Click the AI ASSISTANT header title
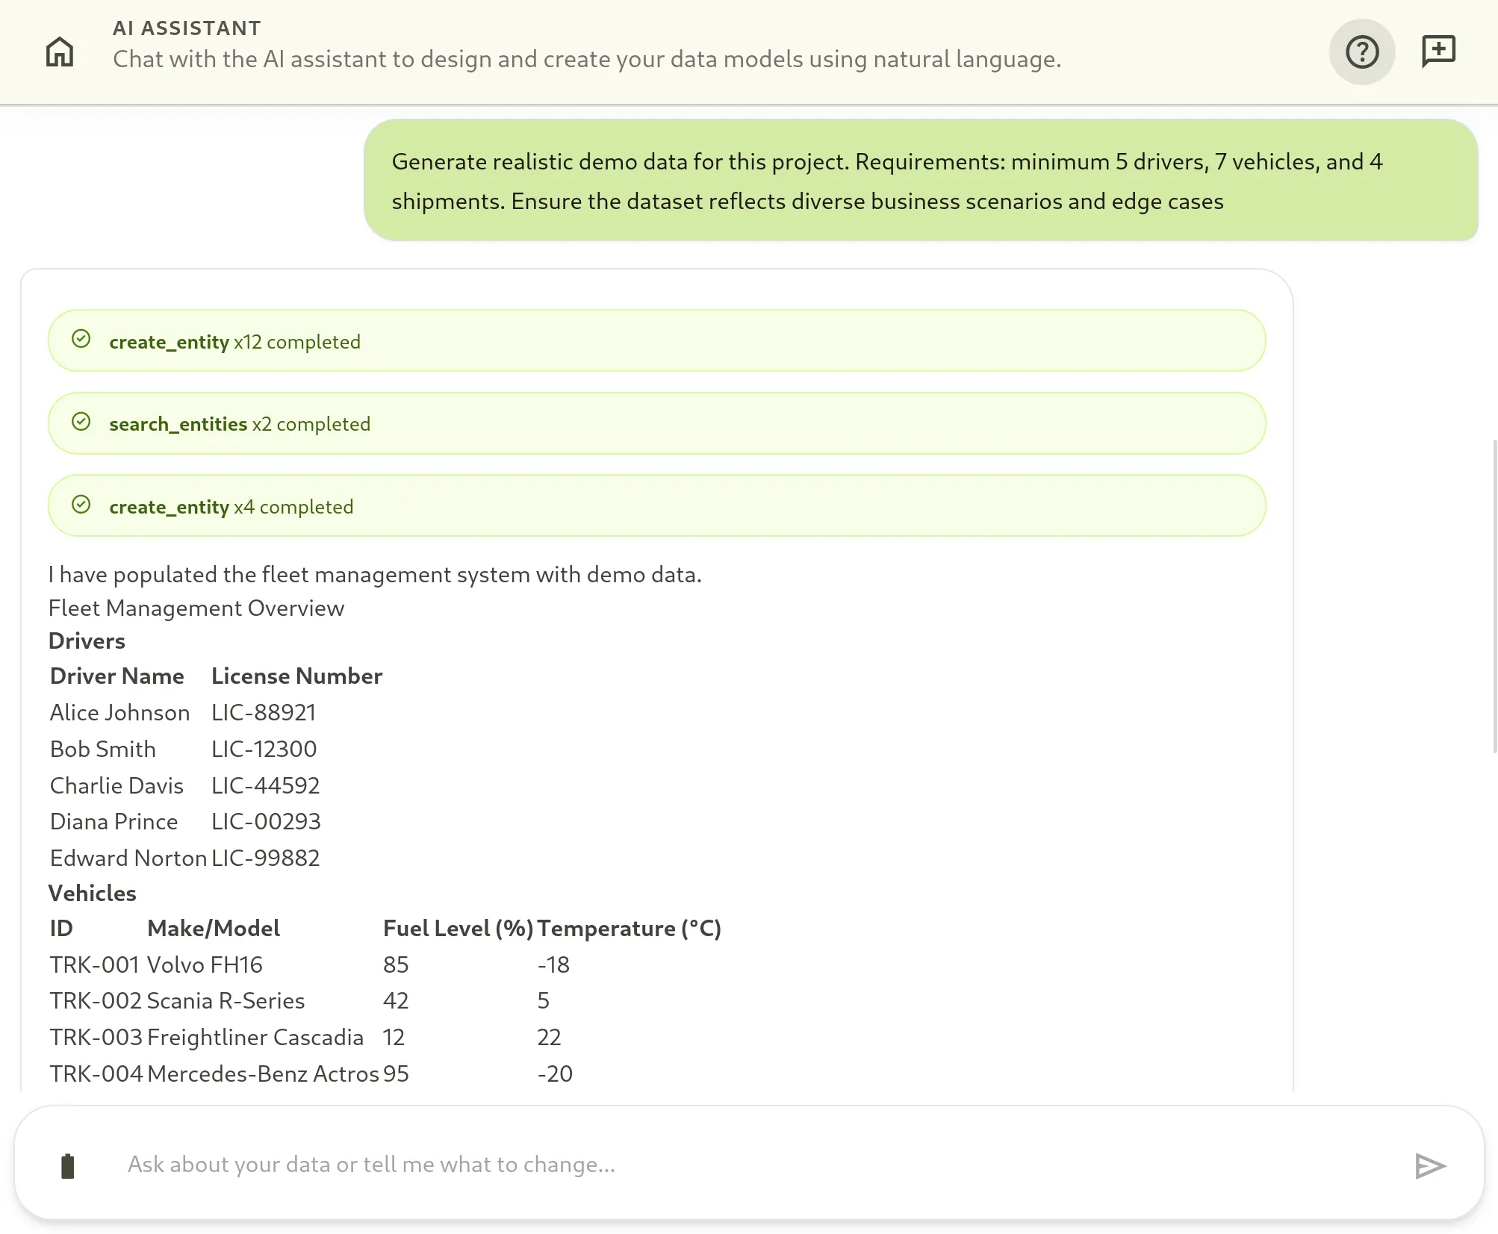1498x1234 pixels. pos(187,28)
